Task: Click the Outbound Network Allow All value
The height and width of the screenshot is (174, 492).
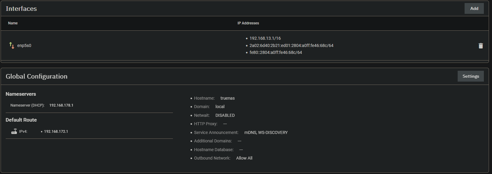Action: 244,158
